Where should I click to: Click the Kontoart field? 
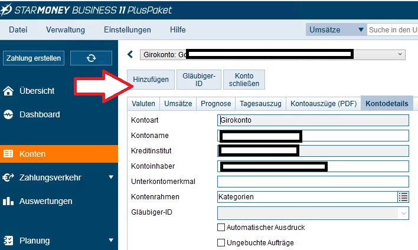click(x=313, y=120)
